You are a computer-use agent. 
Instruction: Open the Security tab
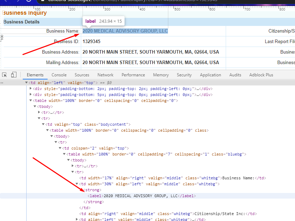pyautogui.click(x=184, y=75)
